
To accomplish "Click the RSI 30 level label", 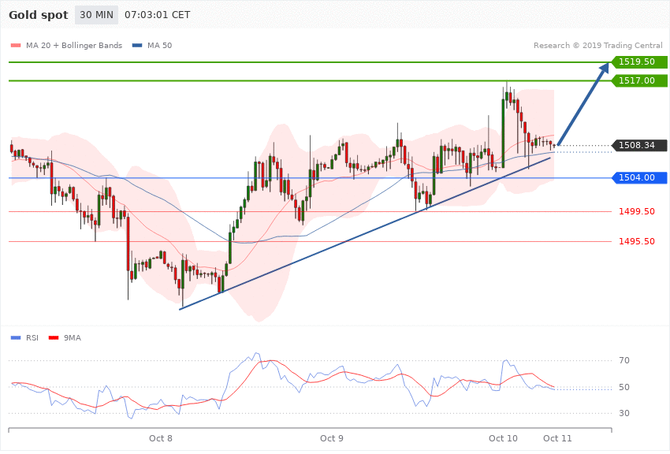I will [x=623, y=413].
